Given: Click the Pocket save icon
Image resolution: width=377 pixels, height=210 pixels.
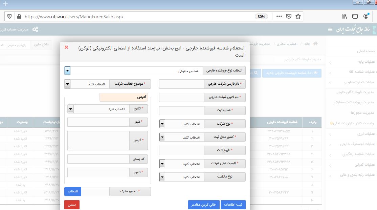Looking at the screenshot, I should (x=289, y=16).
